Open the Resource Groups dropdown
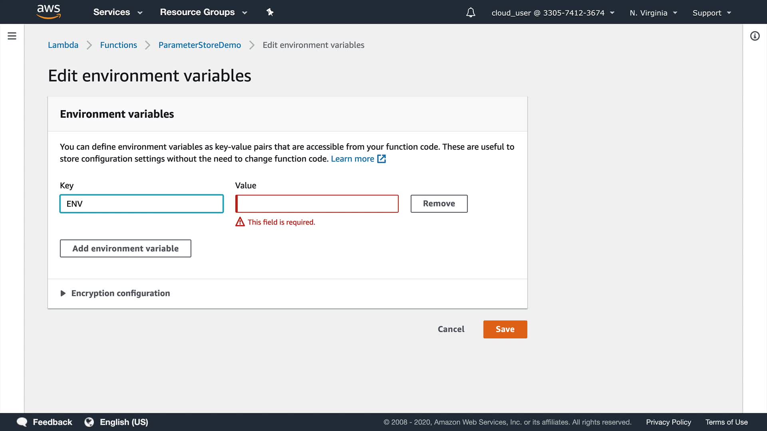Image resolution: width=767 pixels, height=431 pixels. point(203,12)
